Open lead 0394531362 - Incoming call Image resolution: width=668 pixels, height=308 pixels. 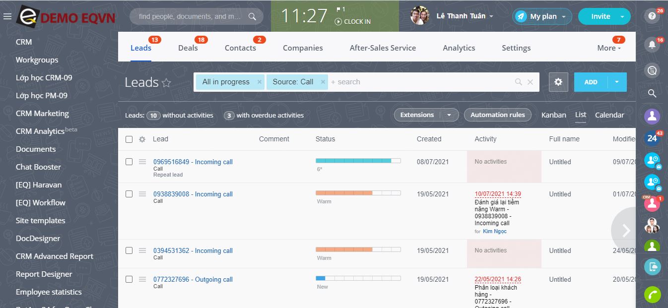(x=193, y=250)
